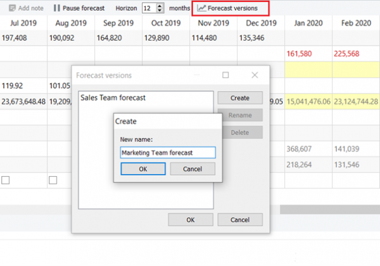Increase Horizon months with up arrow
Screen dimensions: 380x266
[x=160, y=6]
